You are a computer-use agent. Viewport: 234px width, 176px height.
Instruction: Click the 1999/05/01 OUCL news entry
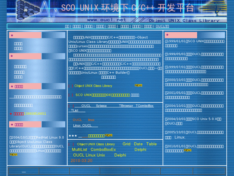[x=194, y=56]
